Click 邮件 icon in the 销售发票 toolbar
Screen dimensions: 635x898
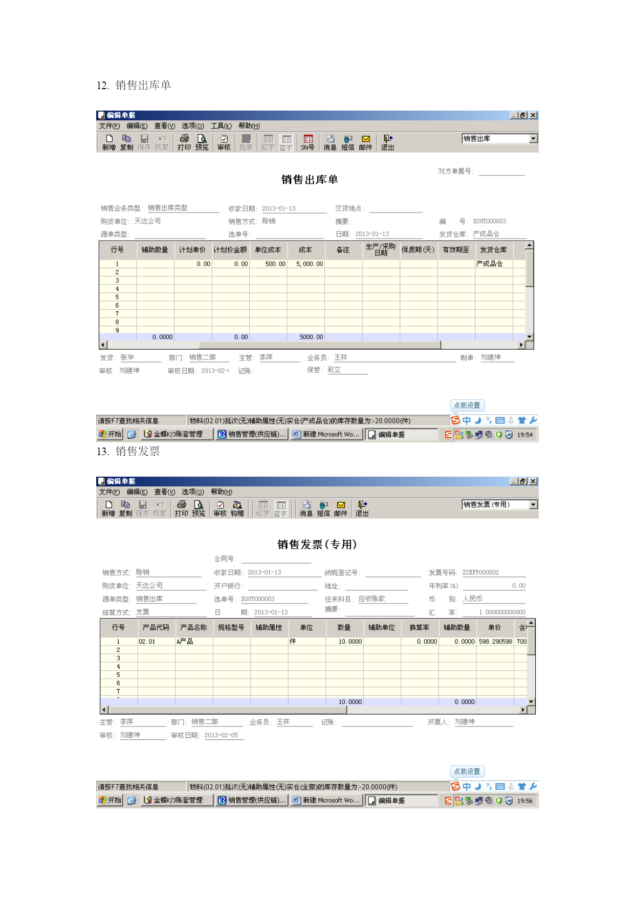coord(341,508)
